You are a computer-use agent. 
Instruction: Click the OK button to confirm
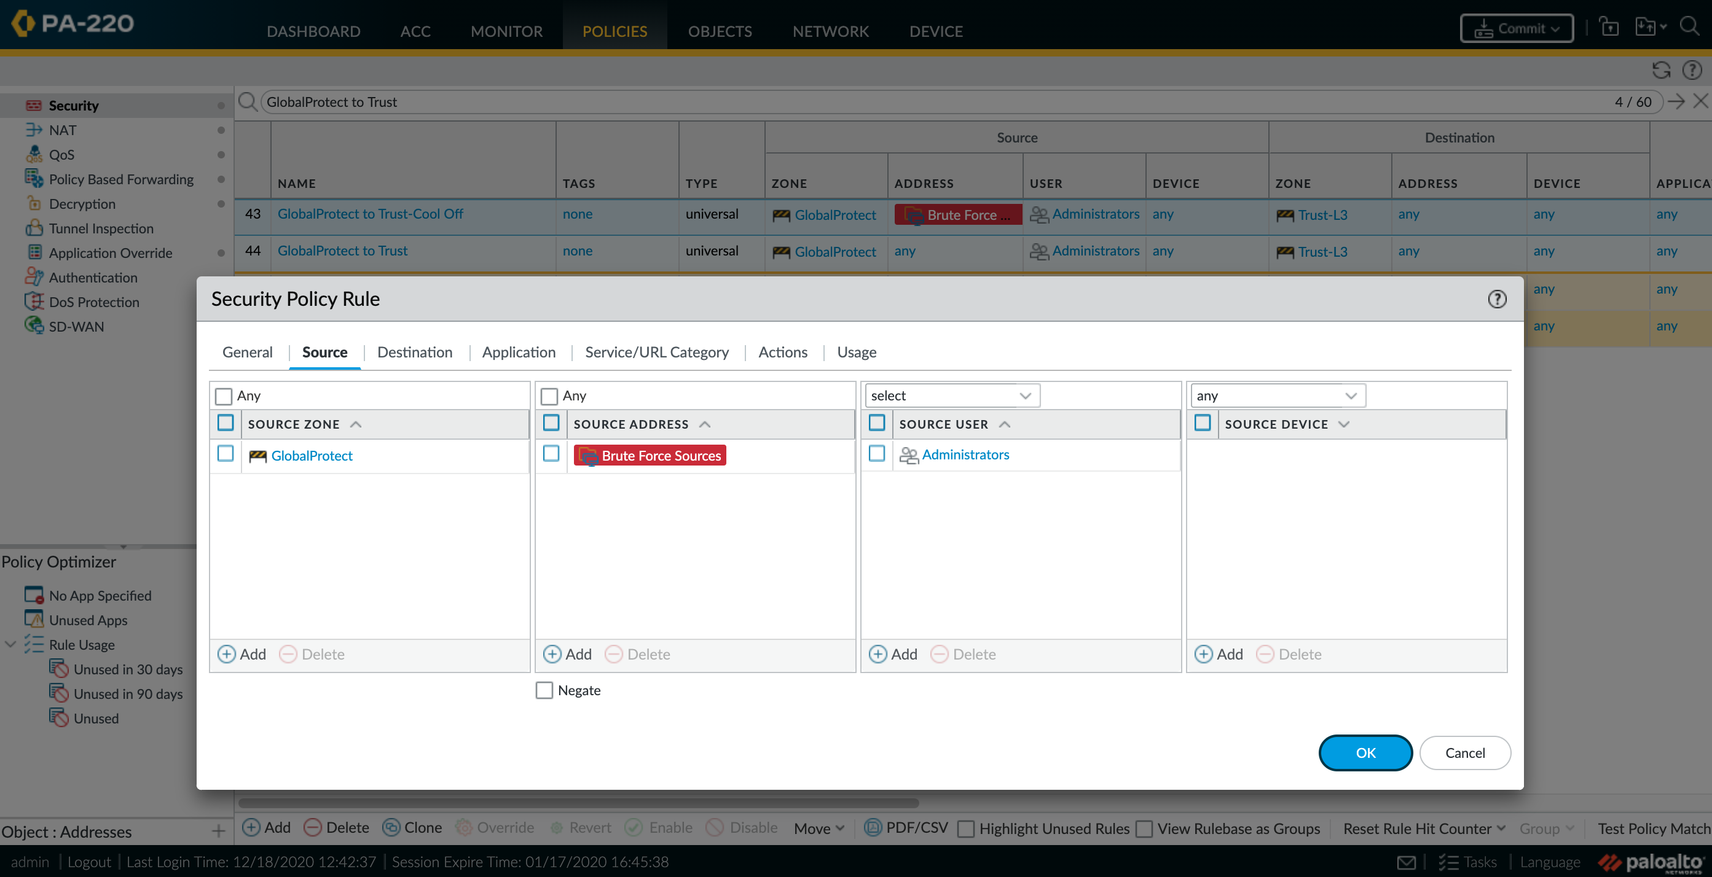(1365, 752)
